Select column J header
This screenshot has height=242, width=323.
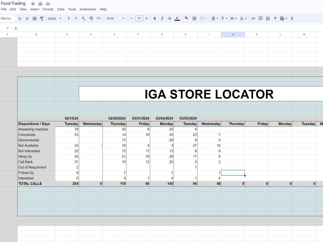[233, 35]
